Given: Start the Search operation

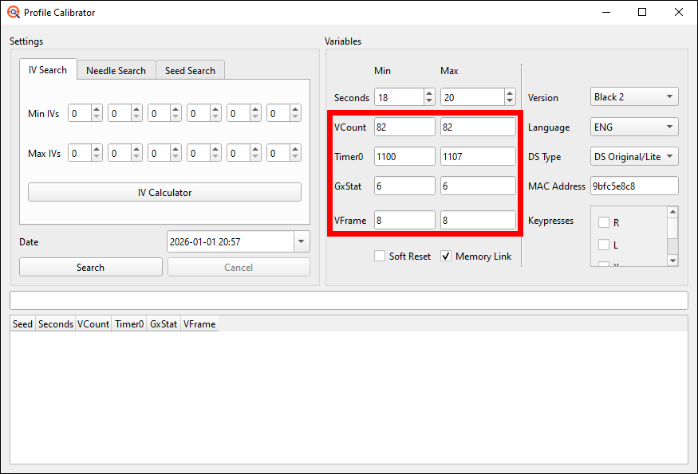Looking at the screenshot, I should pyautogui.click(x=90, y=267).
